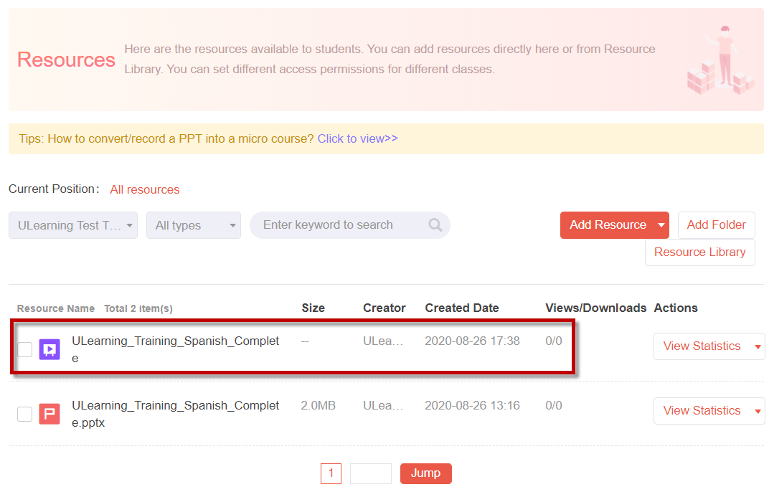769x492 pixels.
Task: Click the Jump pagination button
Action: click(x=425, y=473)
